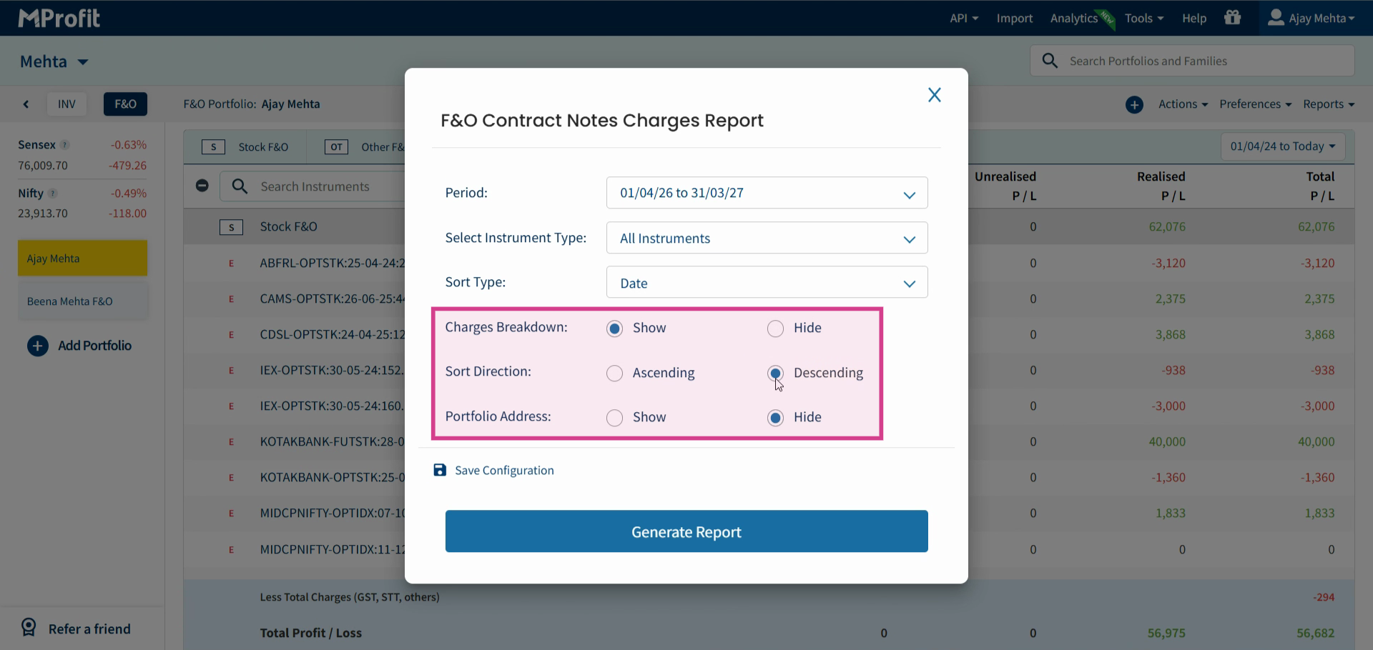The width and height of the screenshot is (1373, 650).
Task: Click the Refer a friend badge icon
Action: click(29, 628)
